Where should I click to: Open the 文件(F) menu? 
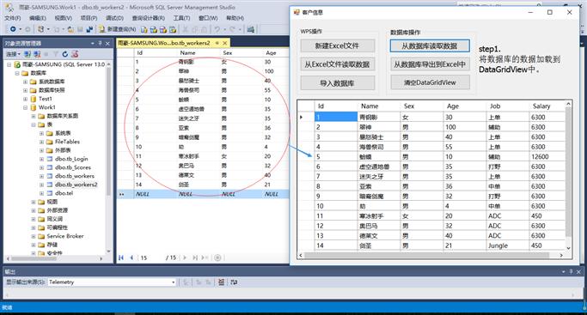12,18
